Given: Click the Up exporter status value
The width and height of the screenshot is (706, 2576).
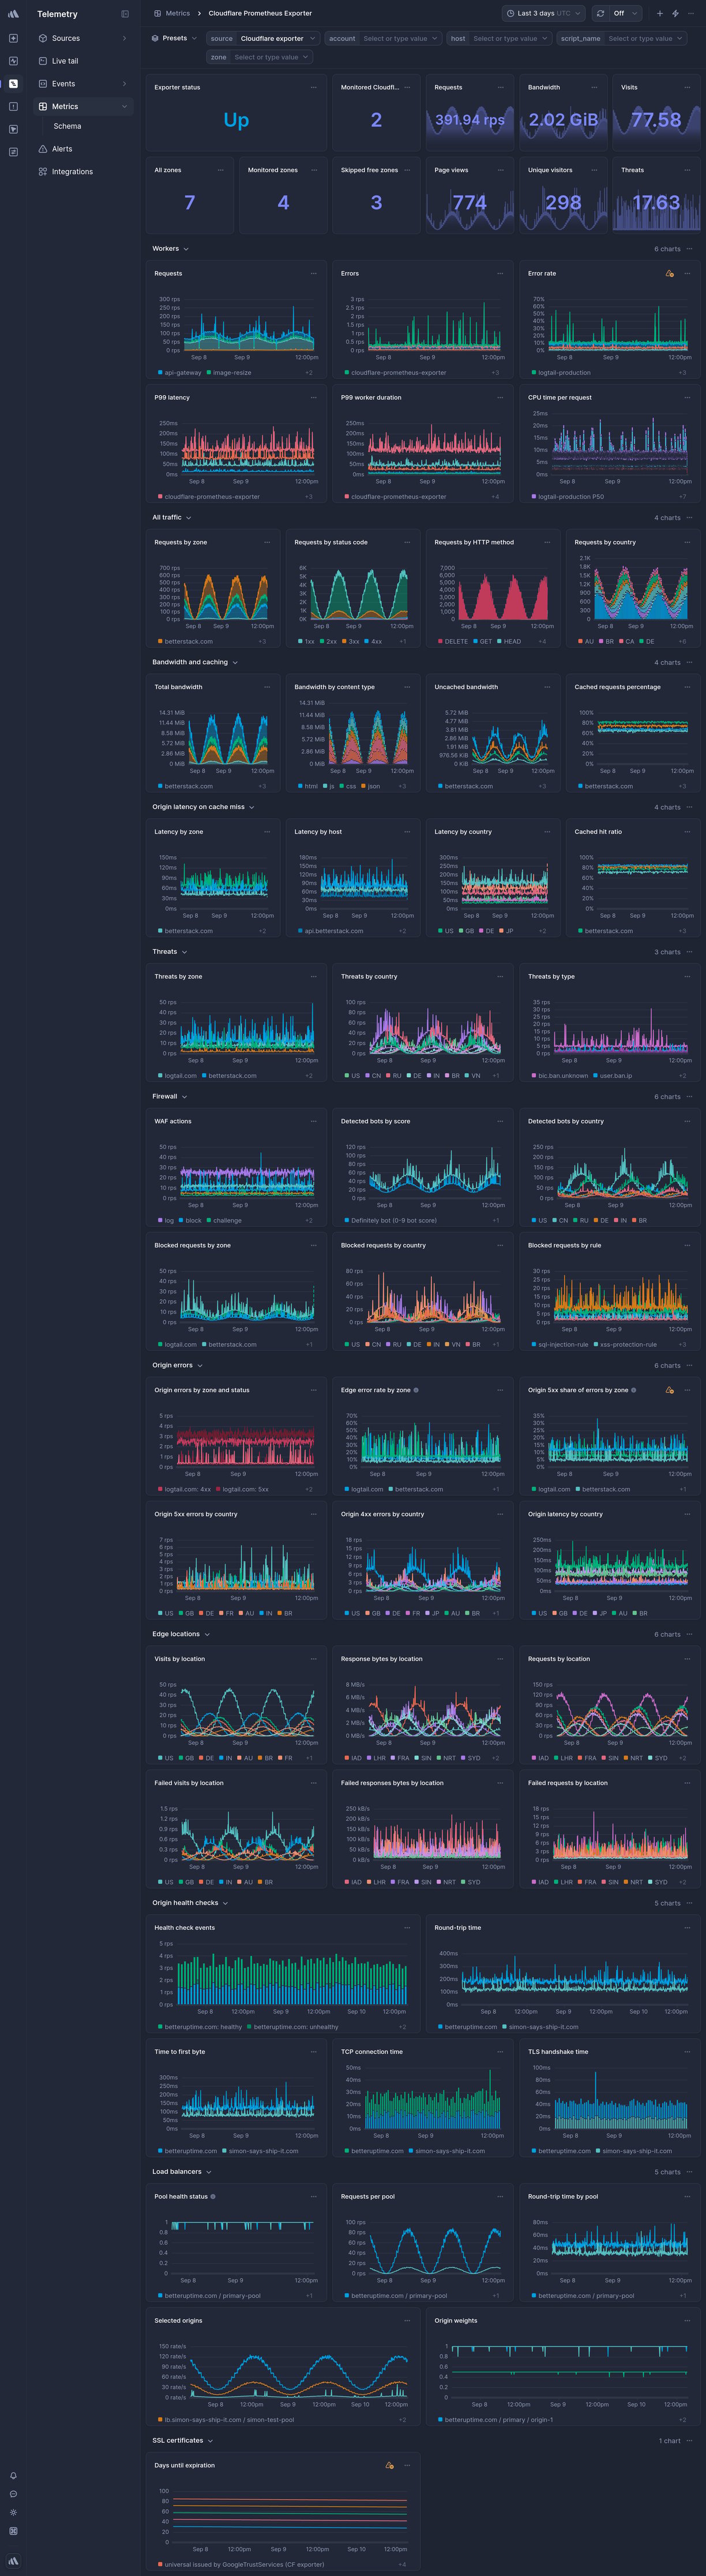Looking at the screenshot, I should click(x=236, y=120).
